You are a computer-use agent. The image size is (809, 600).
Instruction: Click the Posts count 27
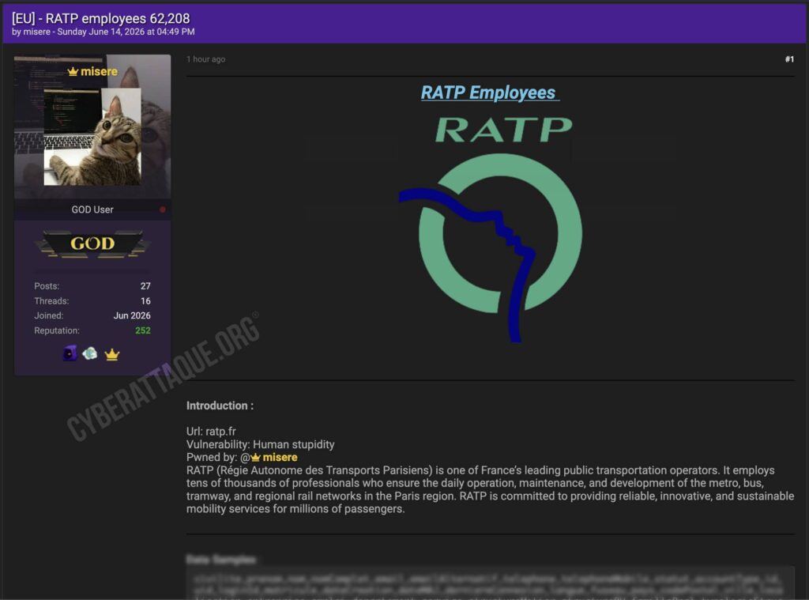pyautogui.click(x=145, y=286)
